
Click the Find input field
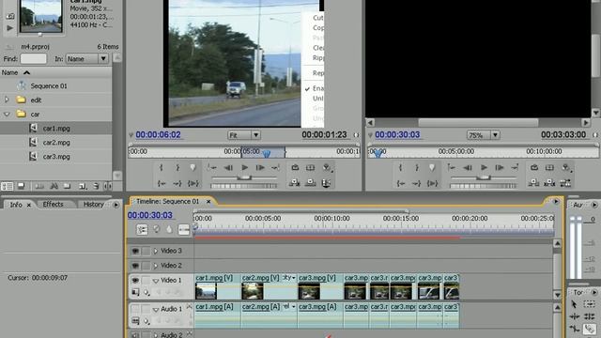coord(34,58)
